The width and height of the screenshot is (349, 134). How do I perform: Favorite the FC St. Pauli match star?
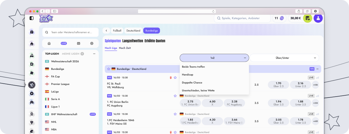click(175, 78)
